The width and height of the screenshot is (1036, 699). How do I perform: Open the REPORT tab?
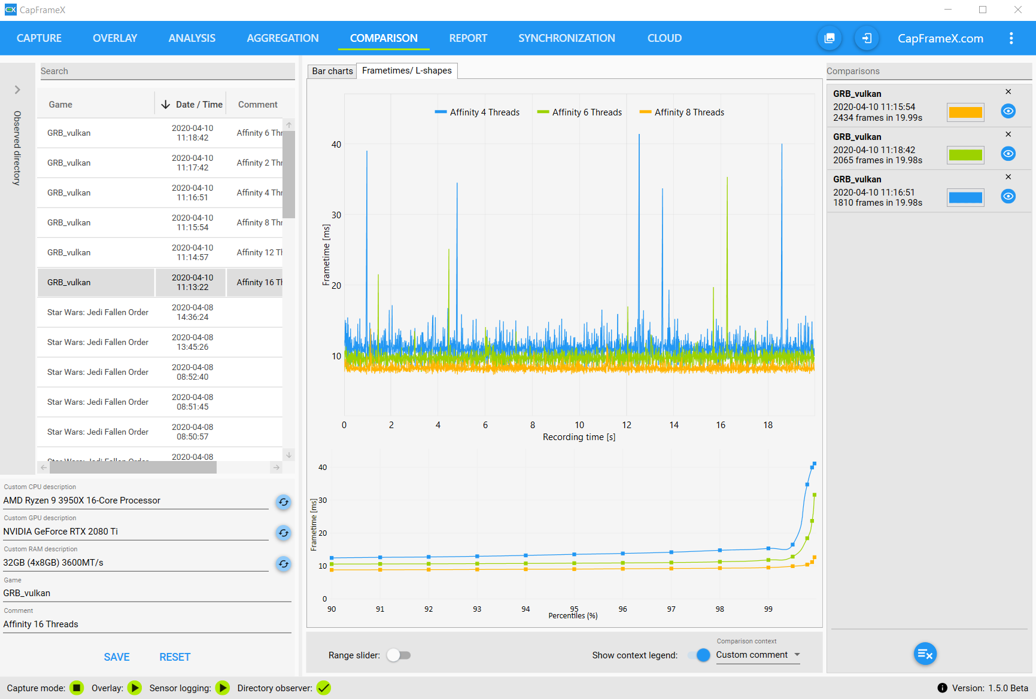468,38
